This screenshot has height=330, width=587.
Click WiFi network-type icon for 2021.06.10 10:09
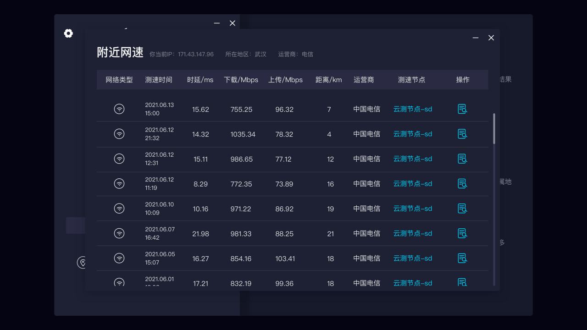(x=119, y=208)
